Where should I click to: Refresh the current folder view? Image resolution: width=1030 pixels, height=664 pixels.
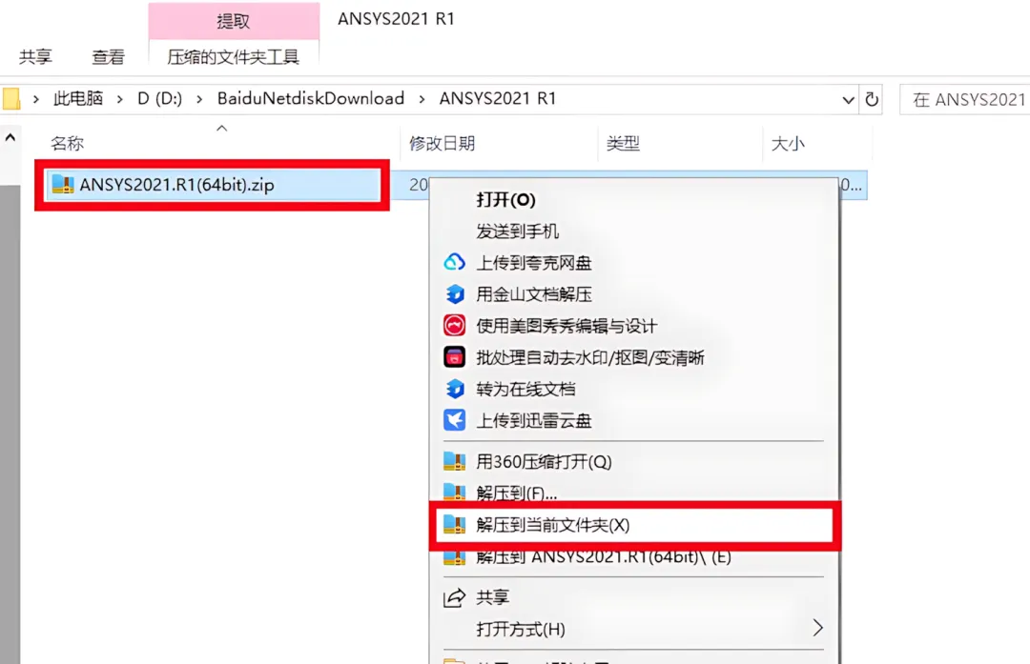[872, 99]
